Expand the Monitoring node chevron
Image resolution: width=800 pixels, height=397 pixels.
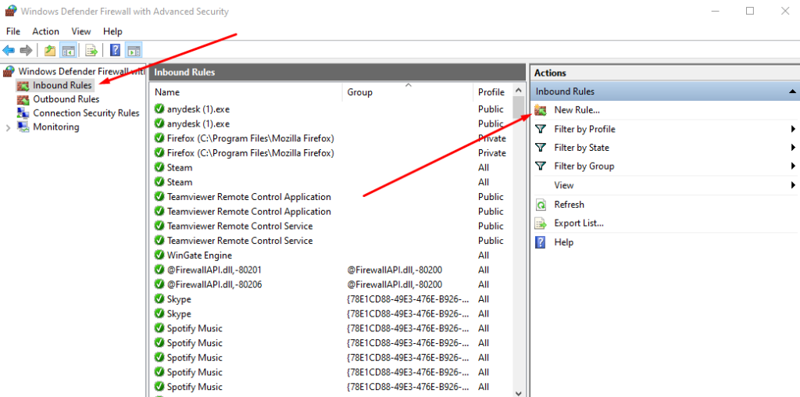click(x=8, y=127)
